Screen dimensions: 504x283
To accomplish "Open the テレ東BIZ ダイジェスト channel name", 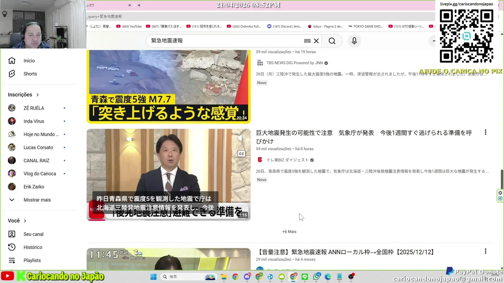I will tap(287, 160).
